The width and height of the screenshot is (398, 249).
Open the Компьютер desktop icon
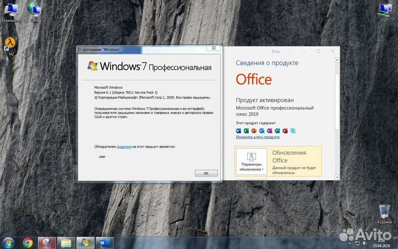[11, 13]
